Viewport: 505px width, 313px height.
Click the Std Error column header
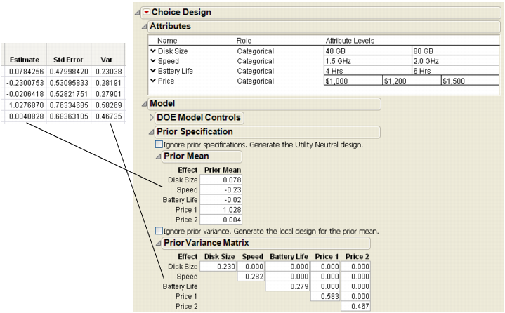point(68,60)
